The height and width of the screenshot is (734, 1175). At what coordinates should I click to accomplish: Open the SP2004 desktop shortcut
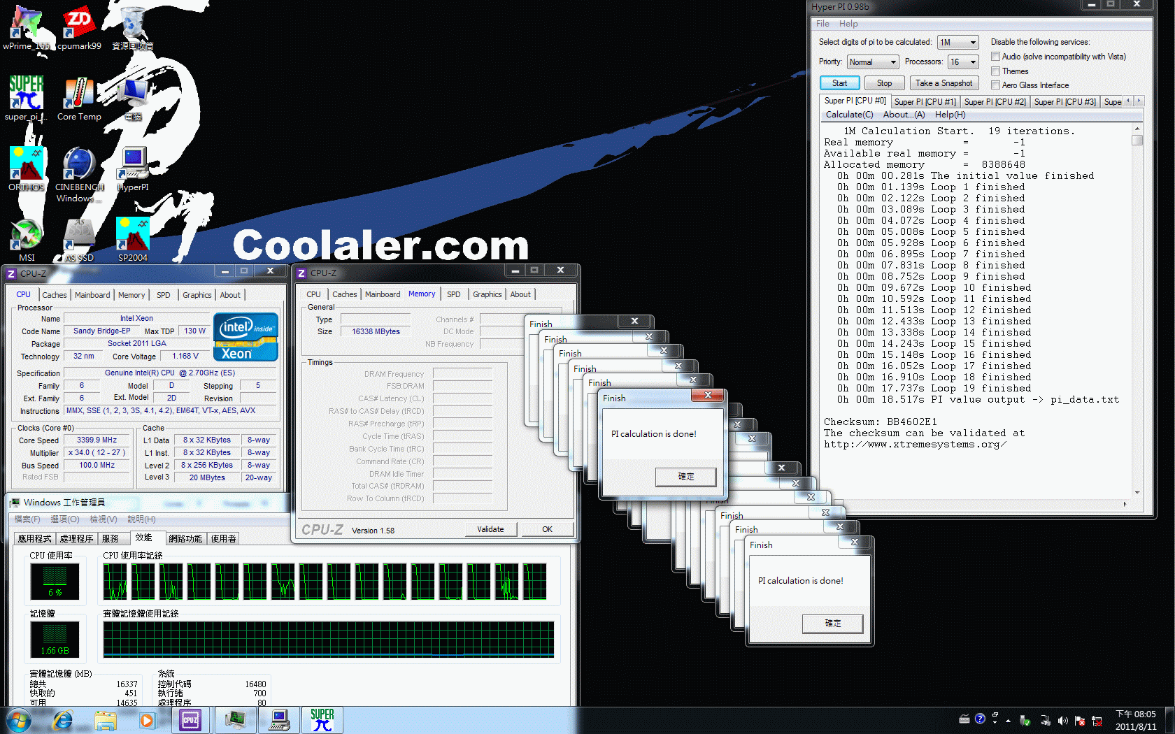click(133, 240)
